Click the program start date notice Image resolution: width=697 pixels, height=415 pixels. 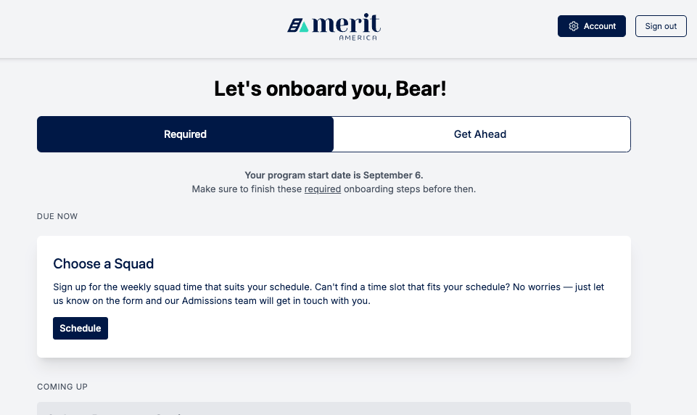(x=334, y=175)
